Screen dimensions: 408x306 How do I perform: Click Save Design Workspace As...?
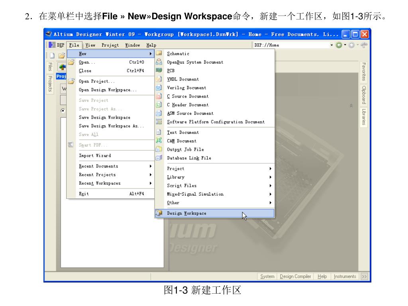(111, 126)
